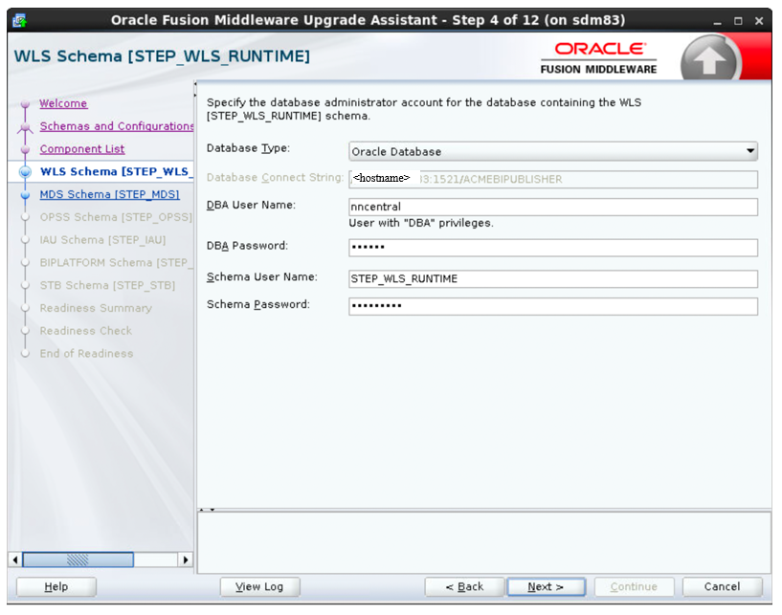
Task: Click the DBA Password field
Action: 553,248
